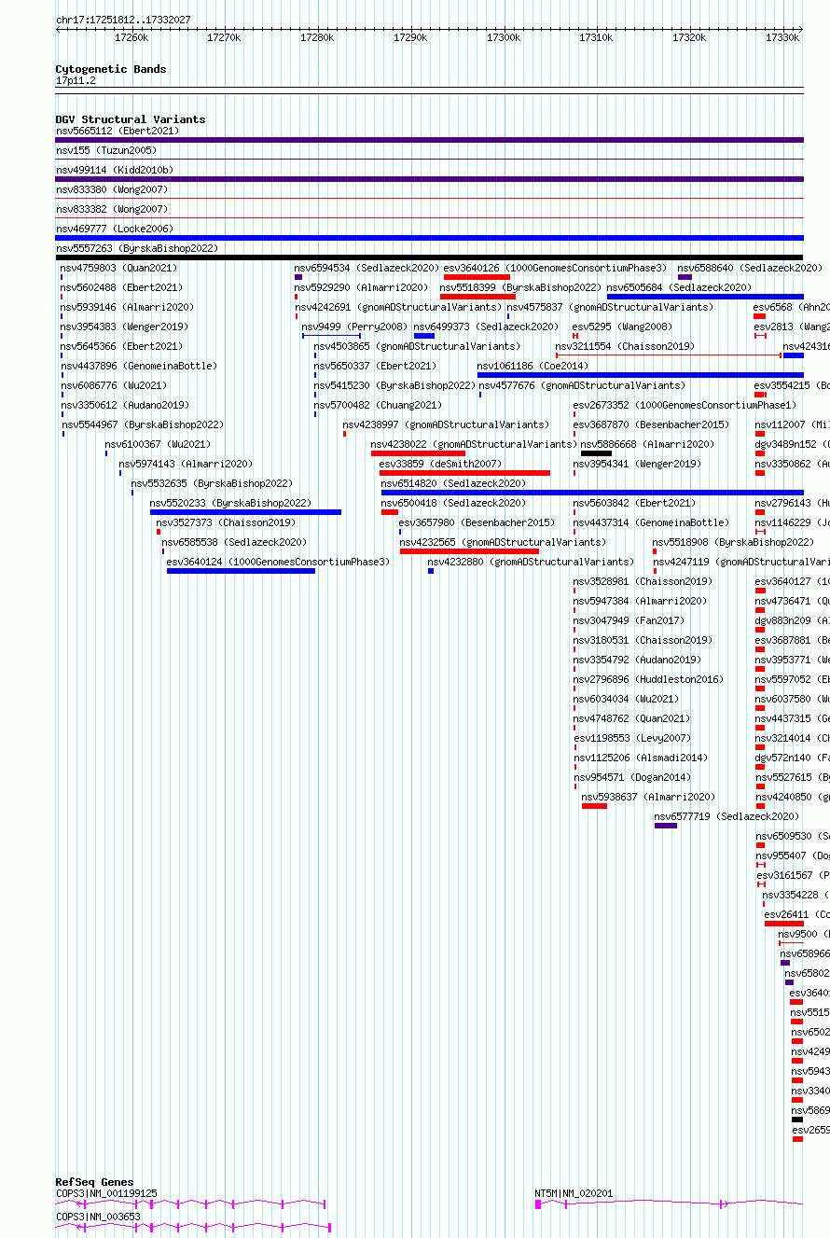Select the nsv4759803 (Quan2021) label
Viewport: 830px width, 1238px height.
point(119,268)
